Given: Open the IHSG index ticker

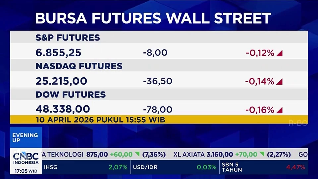Looking at the screenshot, I should coord(86,167).
